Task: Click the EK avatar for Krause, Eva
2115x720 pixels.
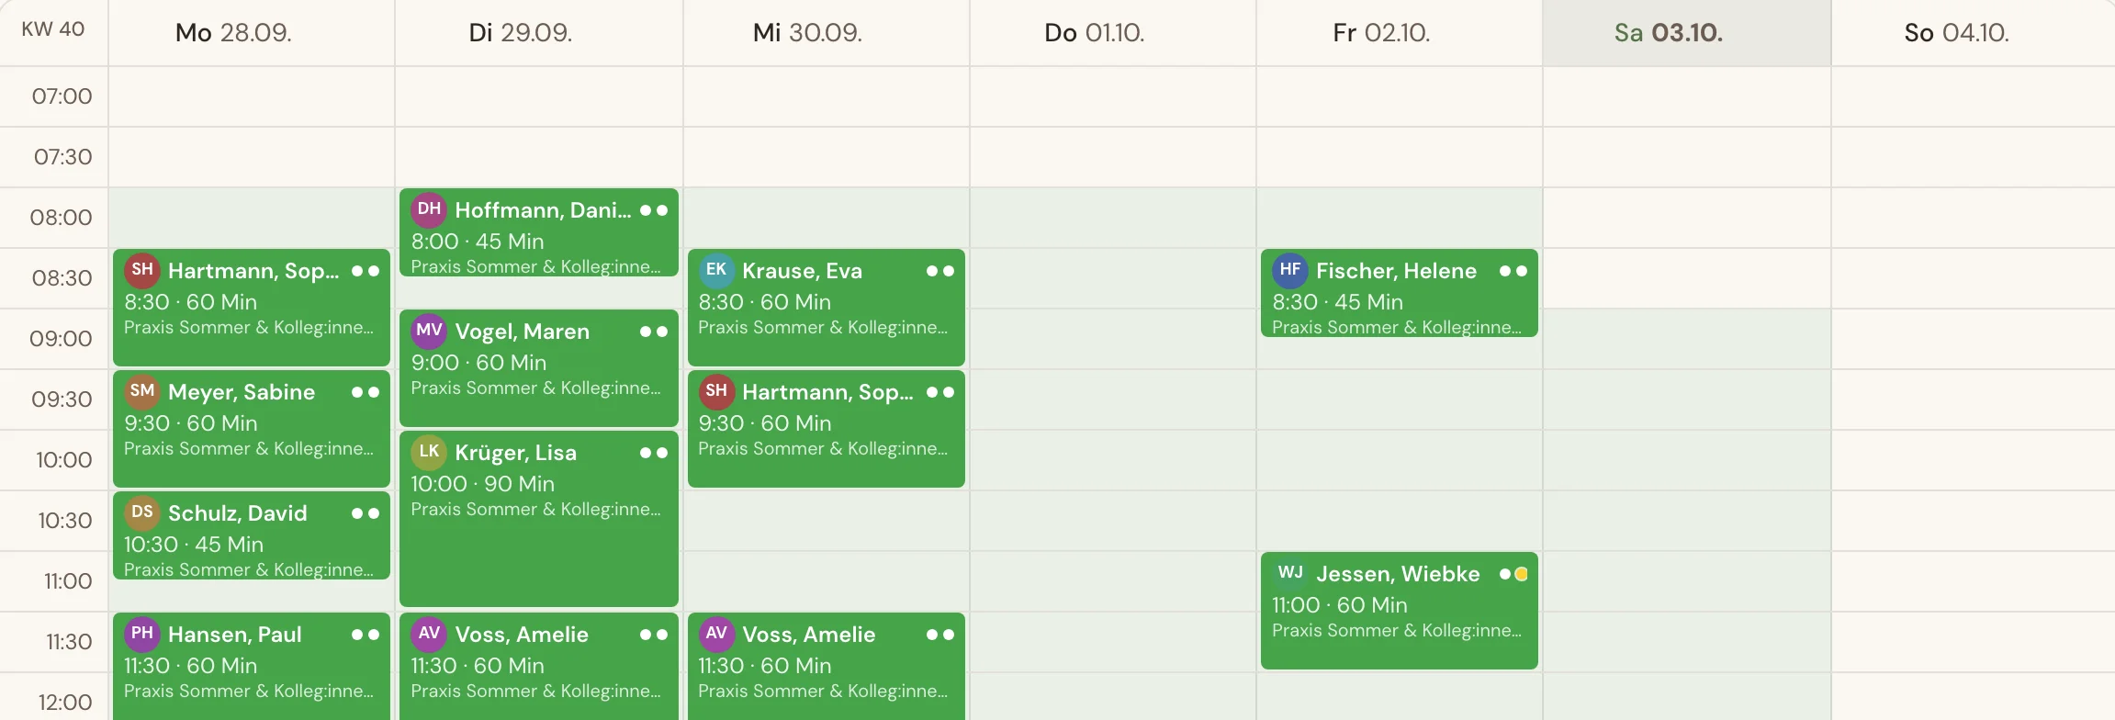Action: tap(716, 270)
